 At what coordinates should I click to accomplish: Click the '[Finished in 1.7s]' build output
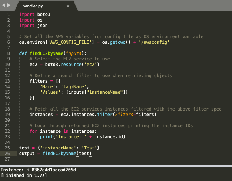coord(24,175)
